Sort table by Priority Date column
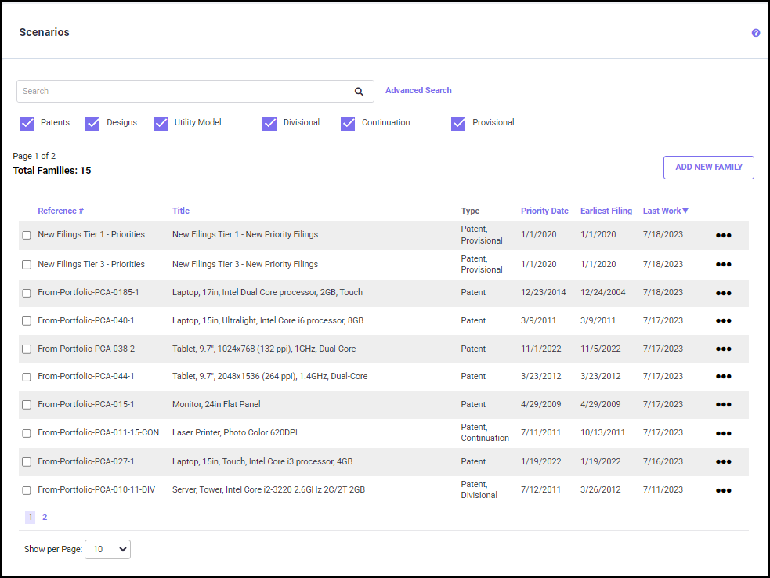Screen dimensions: 770x578 tap(544, 211)
